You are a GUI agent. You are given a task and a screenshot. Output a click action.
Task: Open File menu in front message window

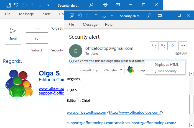(x=71, y=24)
